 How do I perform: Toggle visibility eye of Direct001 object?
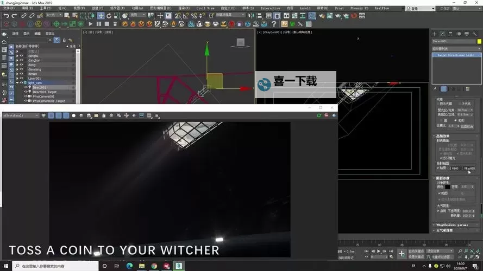pyautogui.click(x=26, y=87)
